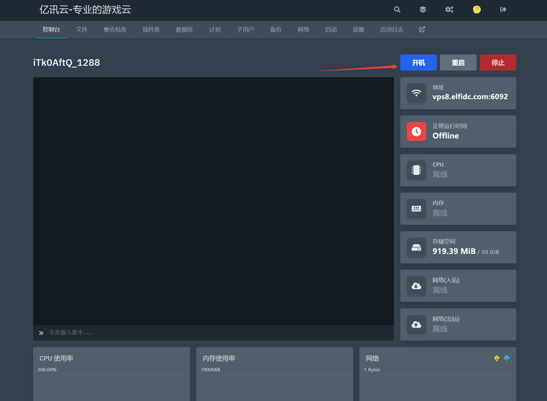Click the Offline uptime status text
This screenshot has width=547, height=401.
(446, 136)
